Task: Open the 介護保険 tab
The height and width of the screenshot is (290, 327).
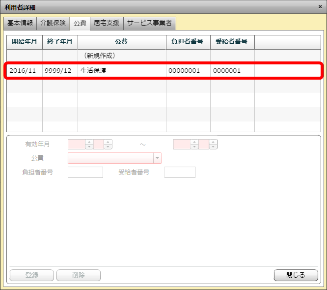Action: [53, 23]
